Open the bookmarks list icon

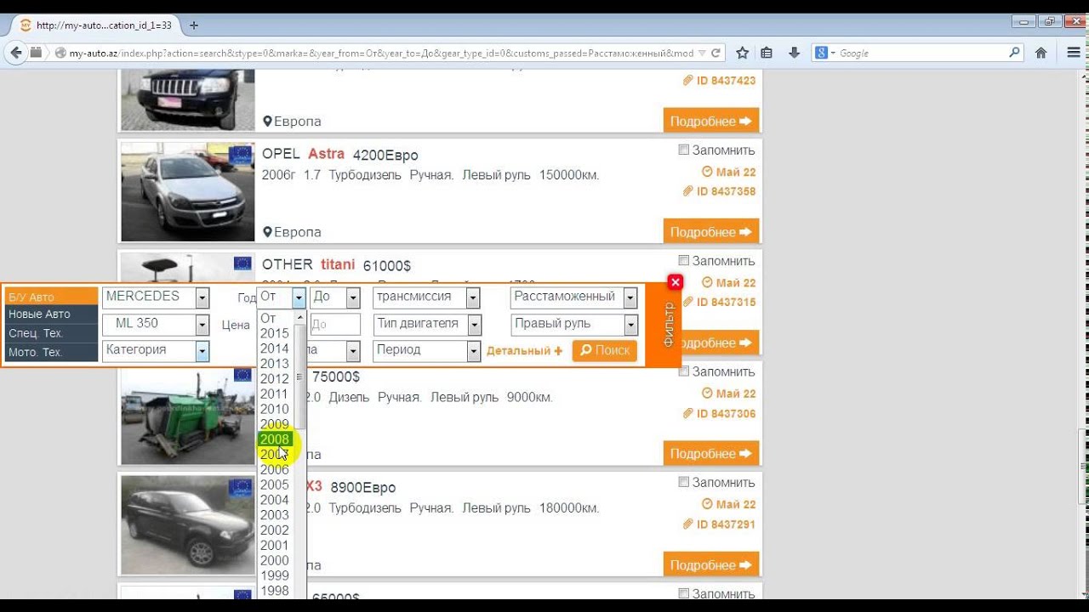pyautogui.click(x=767, y=53)
